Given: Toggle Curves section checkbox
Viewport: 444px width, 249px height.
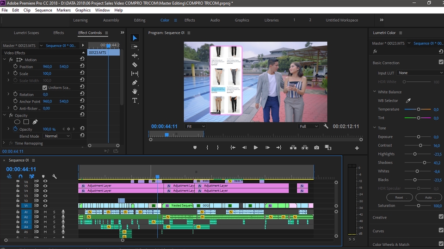Looking at the screenshot, I should 441,230.
